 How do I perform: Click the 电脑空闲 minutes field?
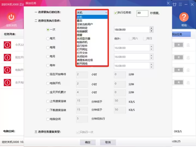pos(82,119)
